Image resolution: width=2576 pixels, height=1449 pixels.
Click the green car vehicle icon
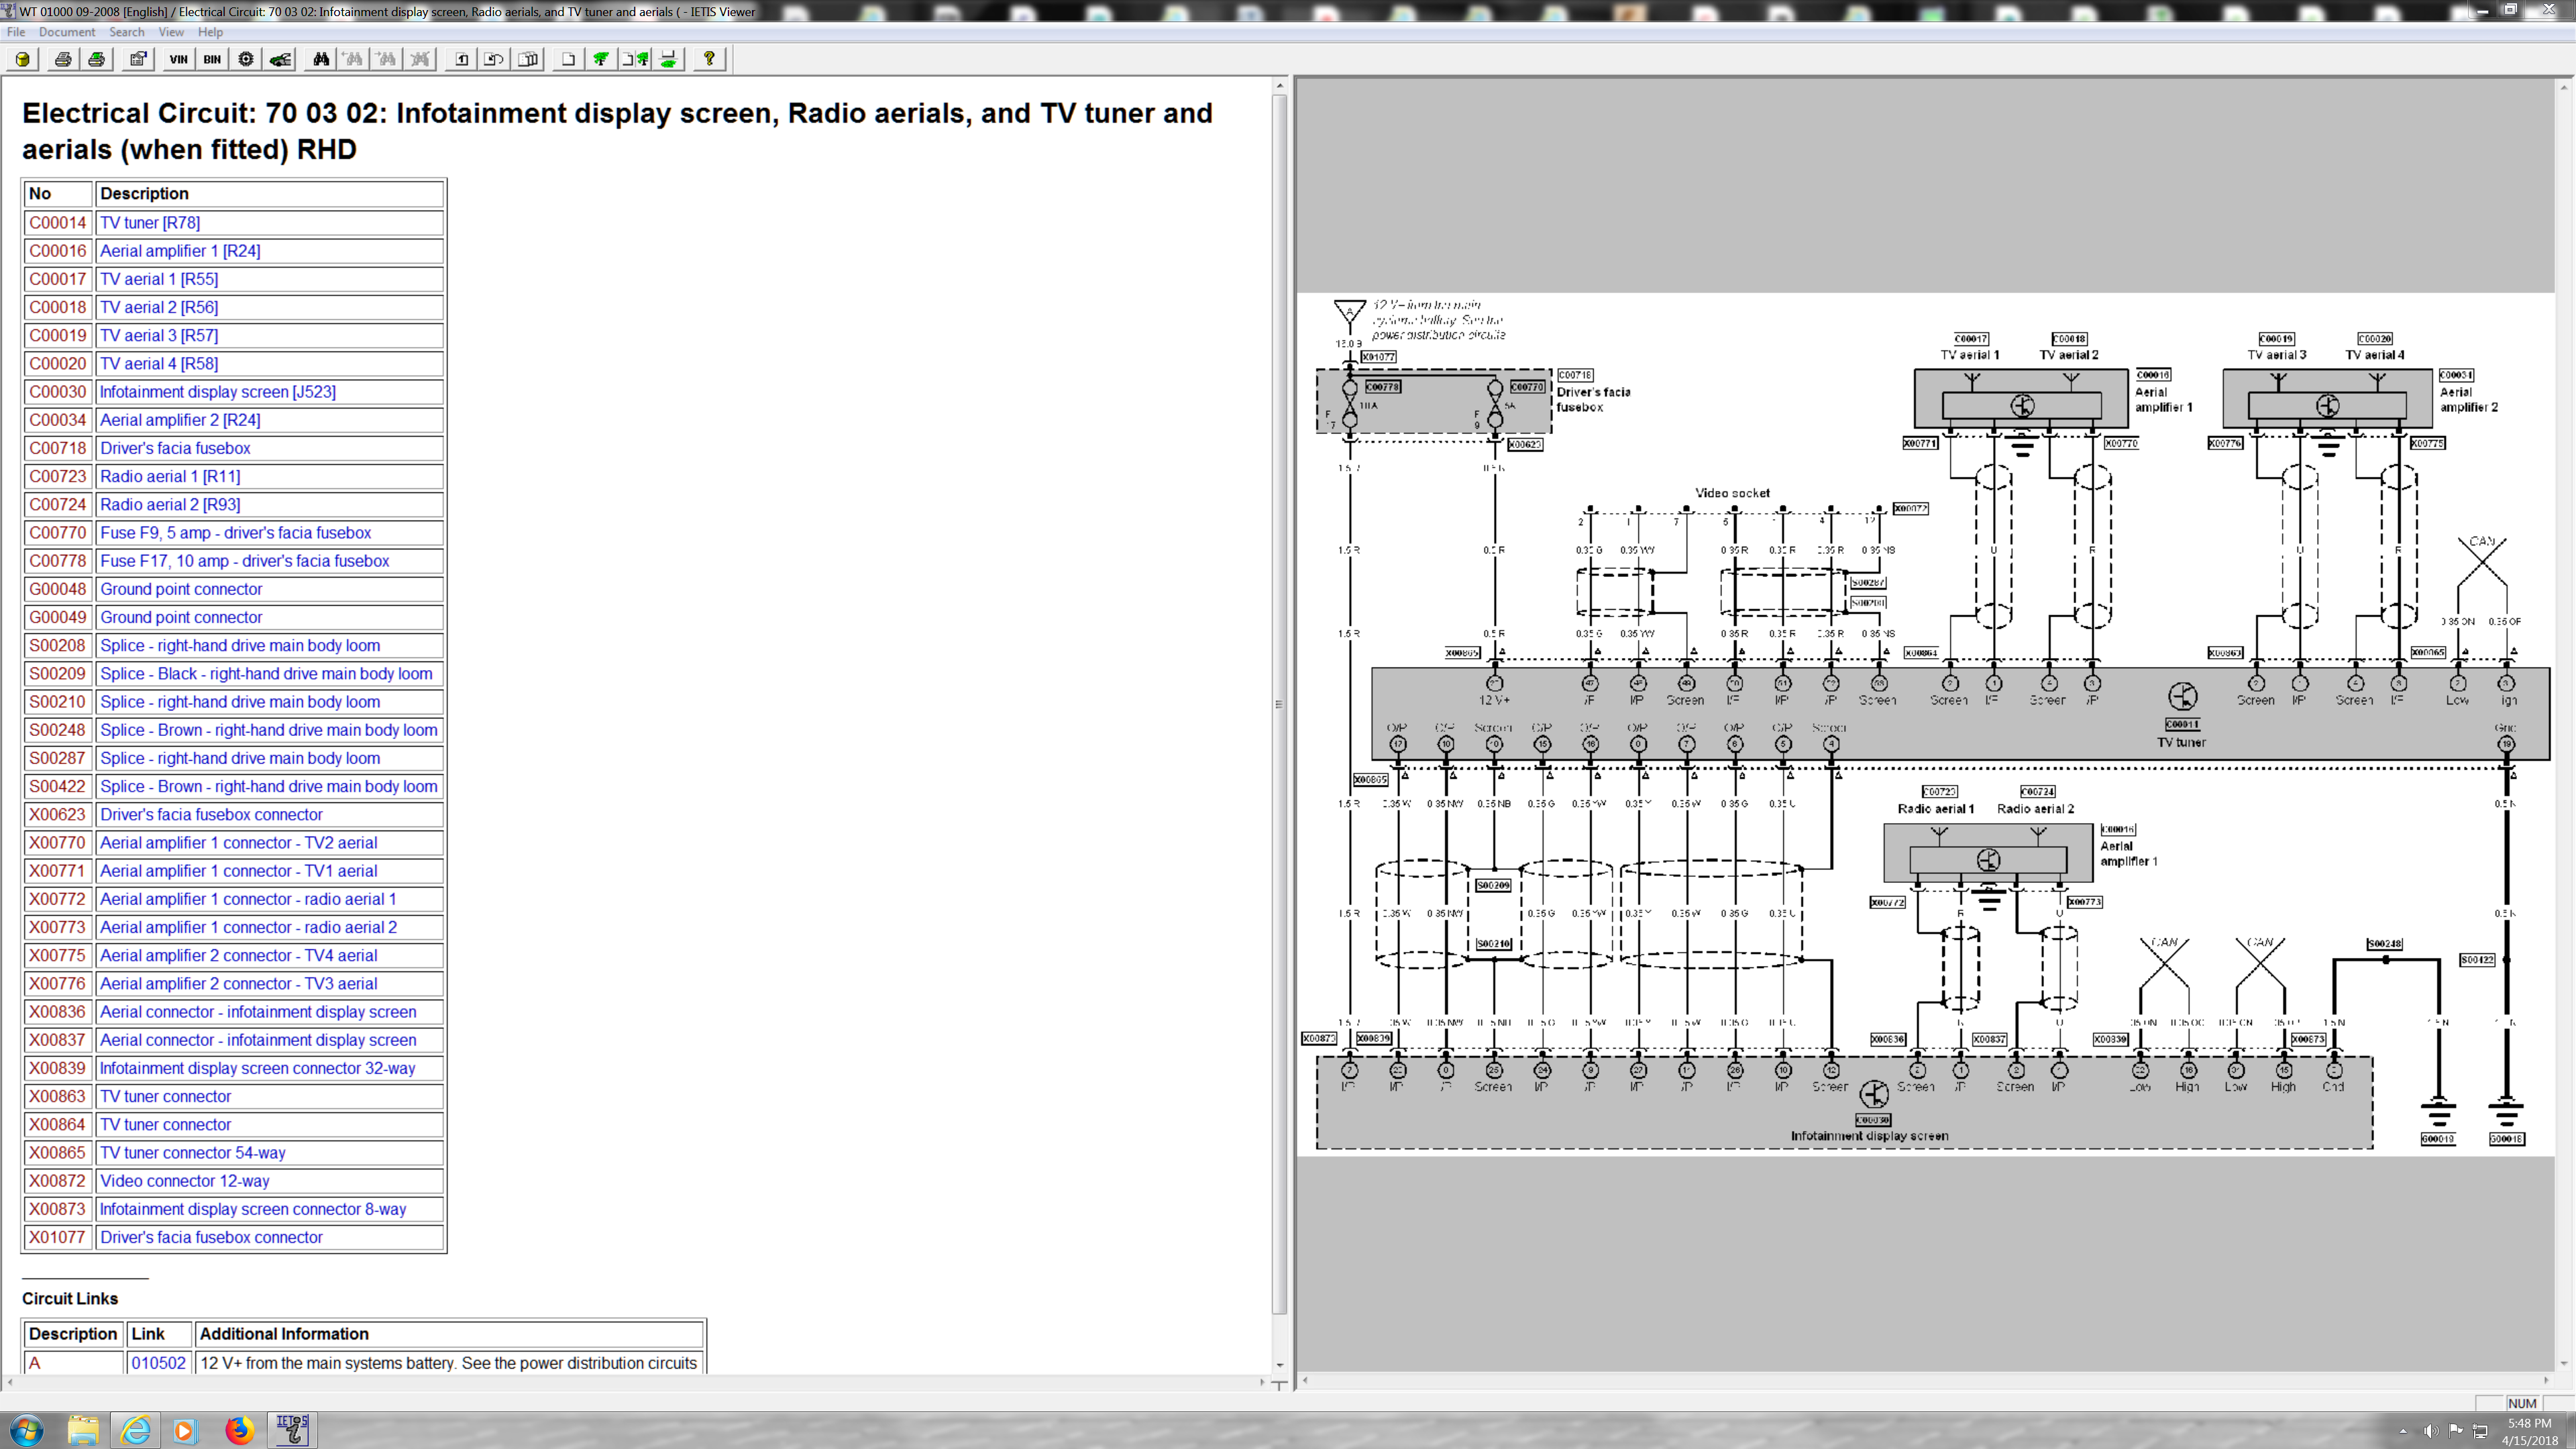coord(281,59)
